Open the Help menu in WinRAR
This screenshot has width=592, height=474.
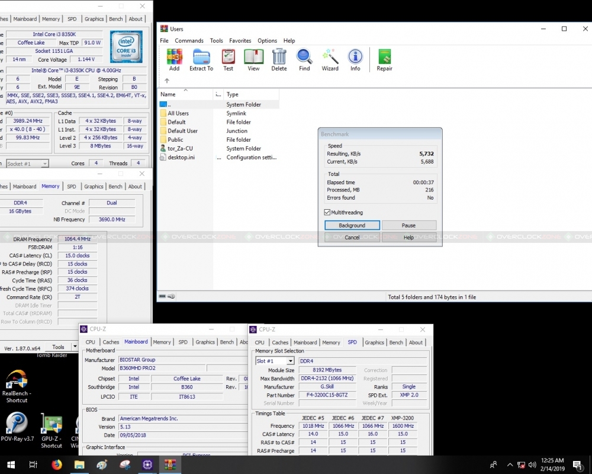pyautogui.click(x=289, y=40)
